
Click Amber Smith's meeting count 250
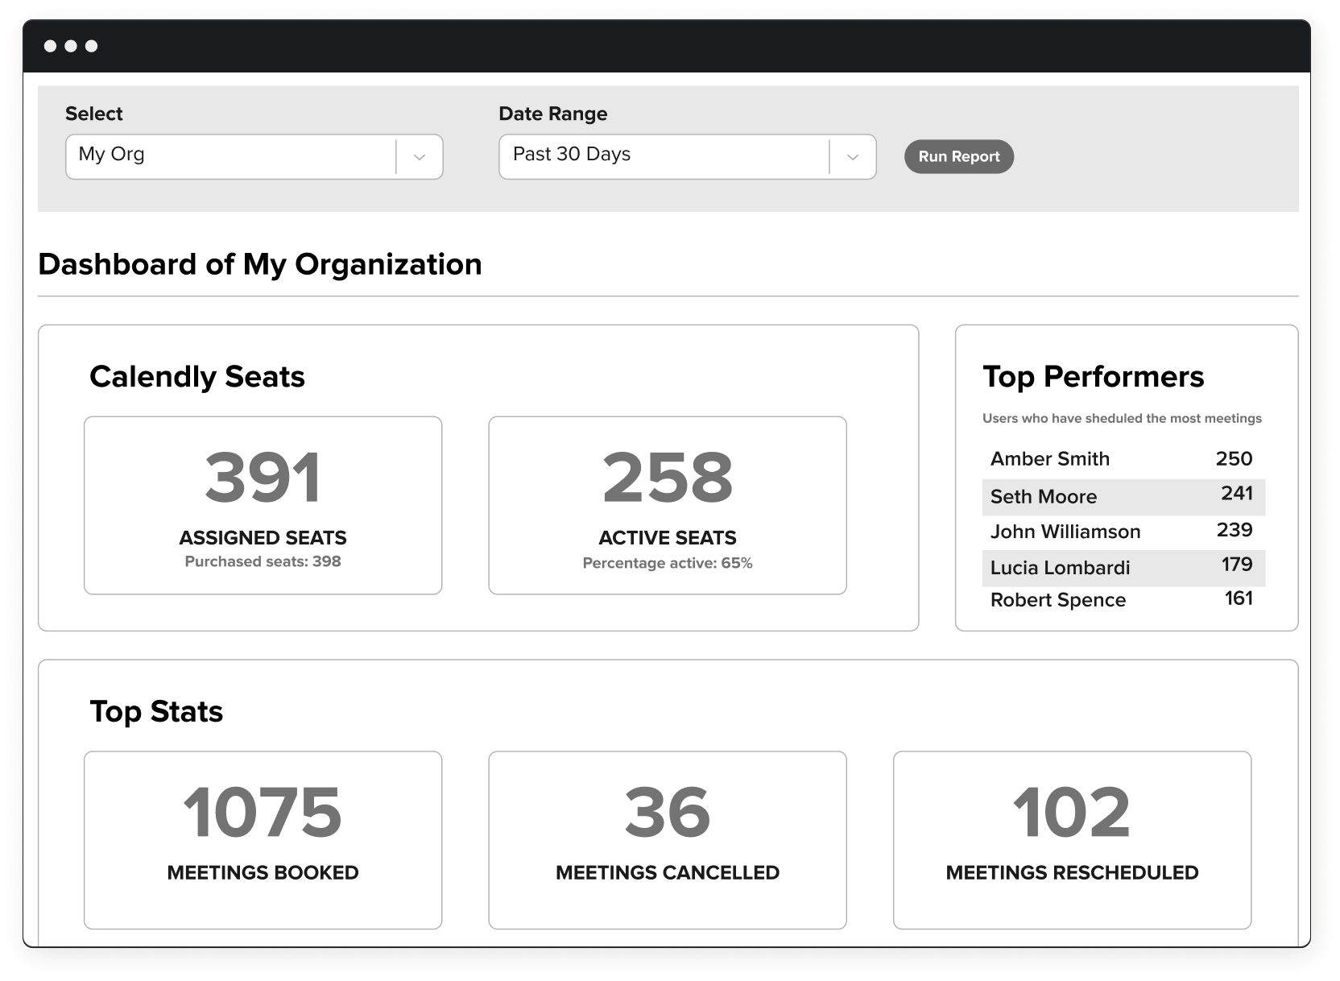[1234, 458]
